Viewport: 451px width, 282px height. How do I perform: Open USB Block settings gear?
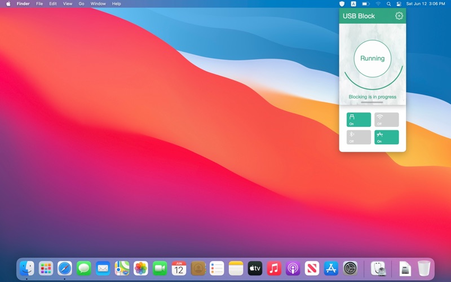click(399, 16)
